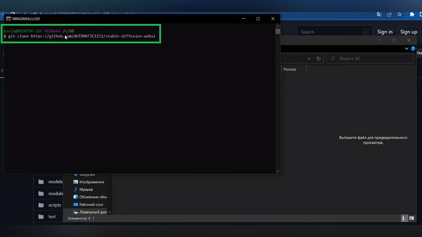Bookmark the page with the star icon
Viewport: 422px width, 237px height.
[x=399, y=14]
